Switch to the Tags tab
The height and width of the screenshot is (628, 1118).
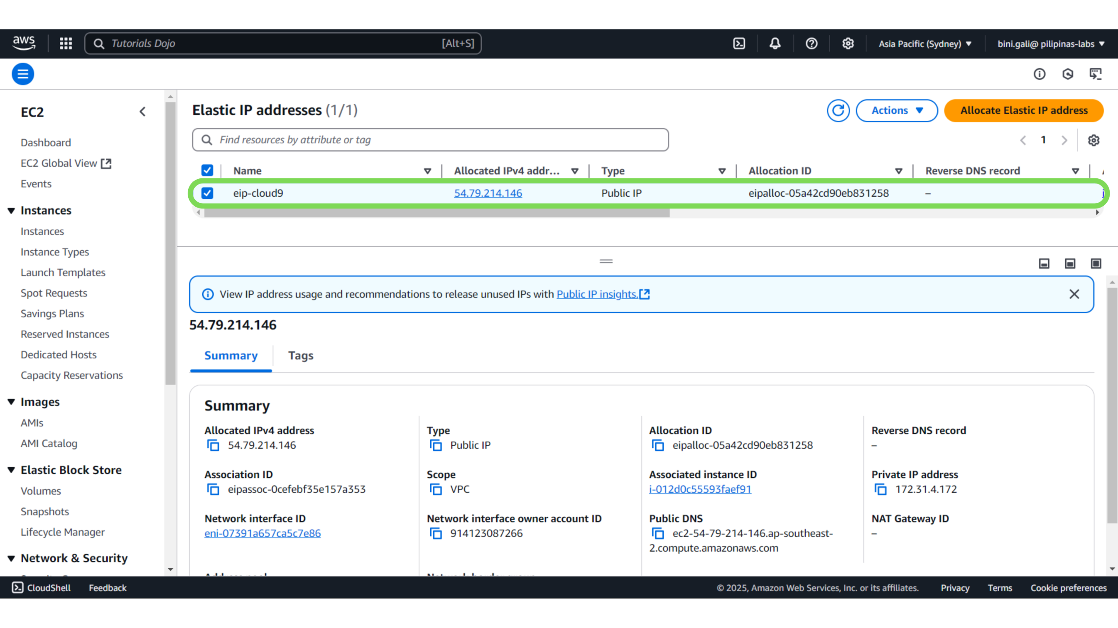[x=300, y=355]
